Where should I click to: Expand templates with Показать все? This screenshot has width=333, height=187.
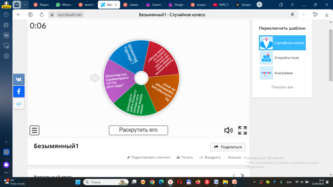[x=282, y=87]
